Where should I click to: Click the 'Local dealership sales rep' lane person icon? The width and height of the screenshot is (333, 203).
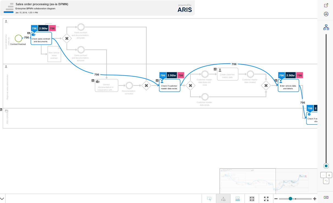tap(6, 21)
